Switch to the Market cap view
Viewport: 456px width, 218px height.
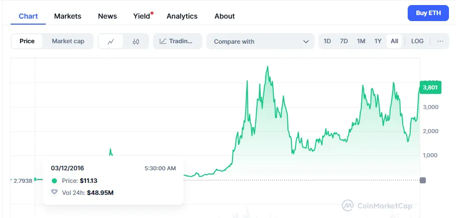click(x=68, y=41)
